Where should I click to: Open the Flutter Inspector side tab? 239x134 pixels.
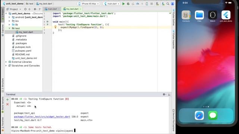pos(173,39)
